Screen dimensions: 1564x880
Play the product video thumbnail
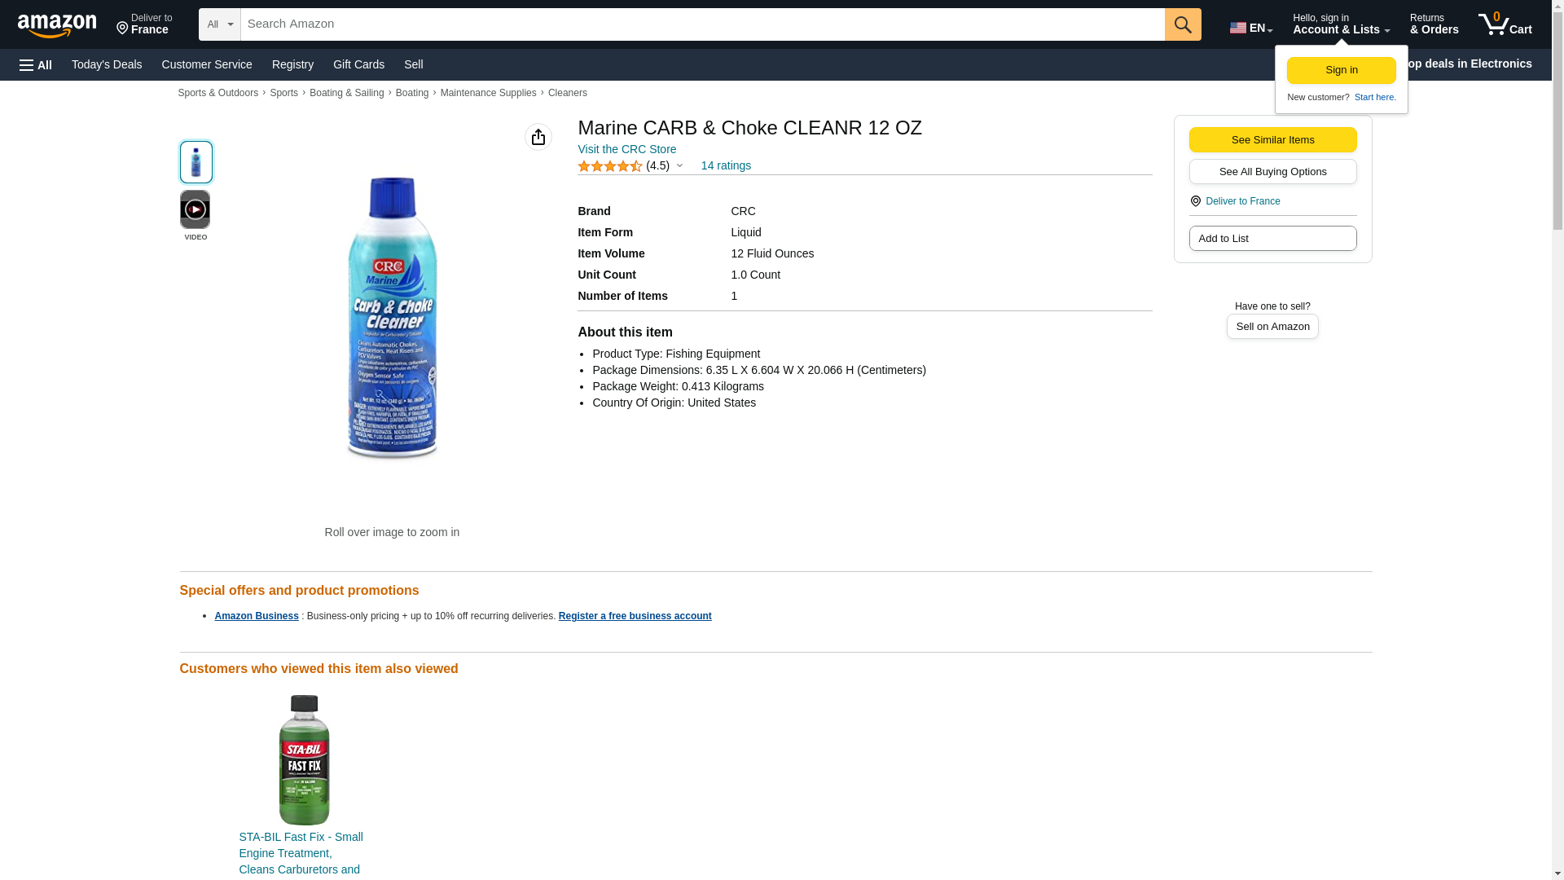[195, 210]
